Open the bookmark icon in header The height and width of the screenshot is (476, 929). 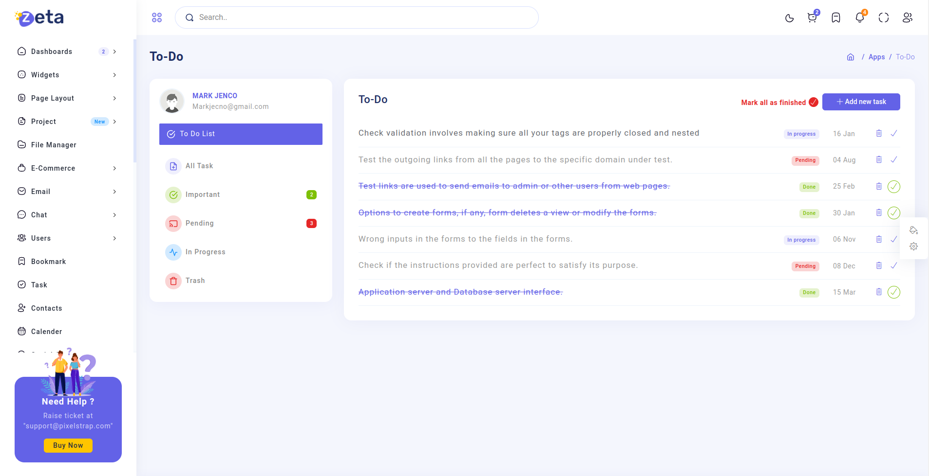836,18
